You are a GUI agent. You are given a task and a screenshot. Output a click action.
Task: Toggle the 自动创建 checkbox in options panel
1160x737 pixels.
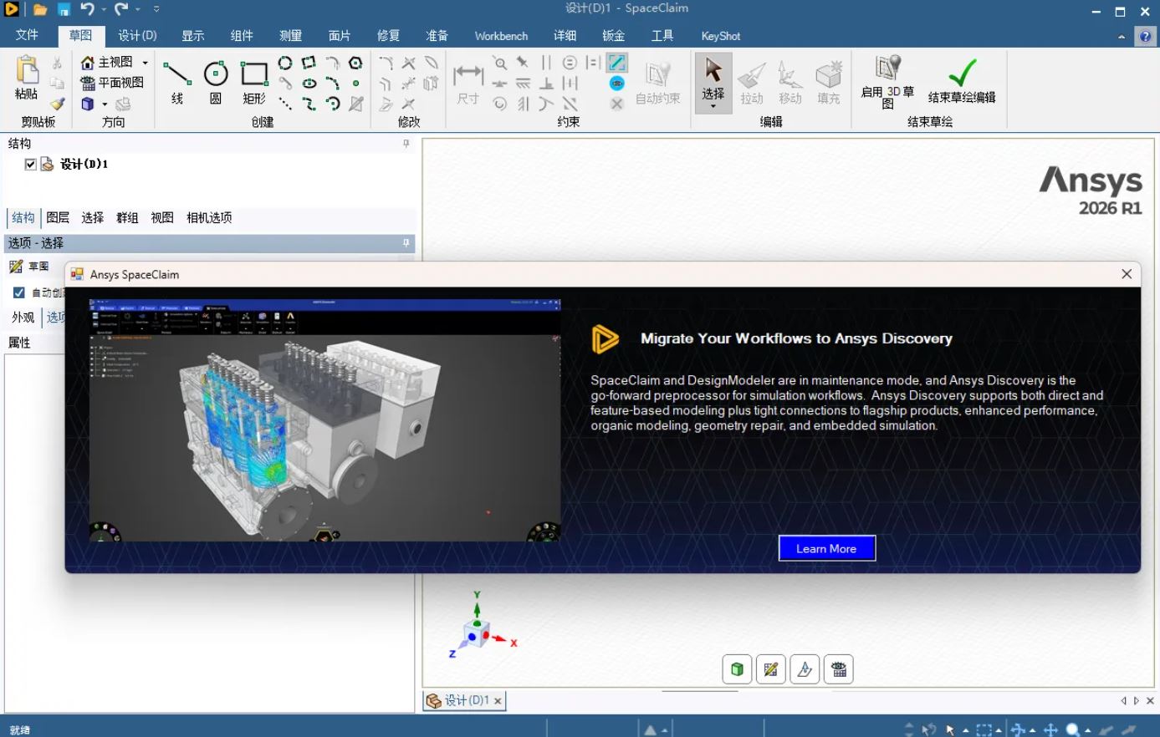[x=19, y=292]
